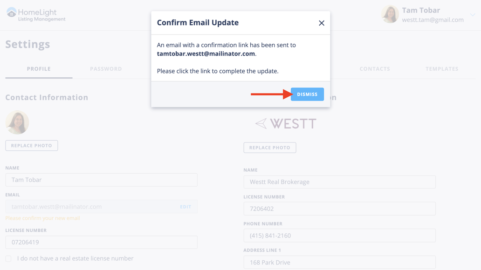Click the license number 07206419 field

(101, 242)
